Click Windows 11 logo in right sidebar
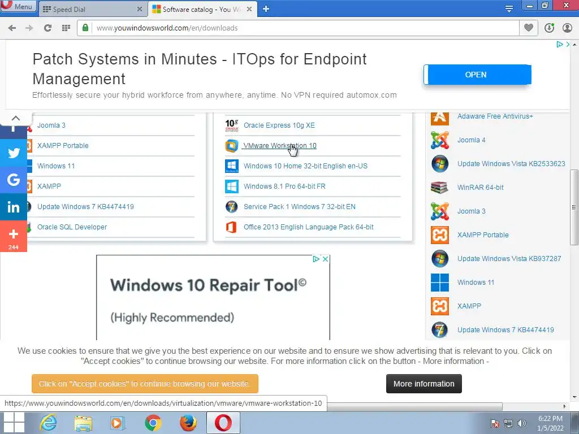Viewport: 579px width, 434px height. click(440, 283)
